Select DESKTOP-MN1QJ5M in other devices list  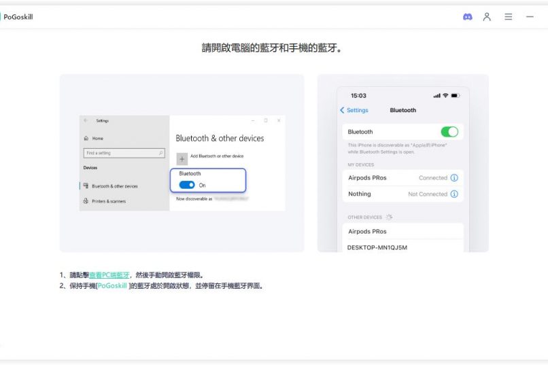(x=377, y=247)
